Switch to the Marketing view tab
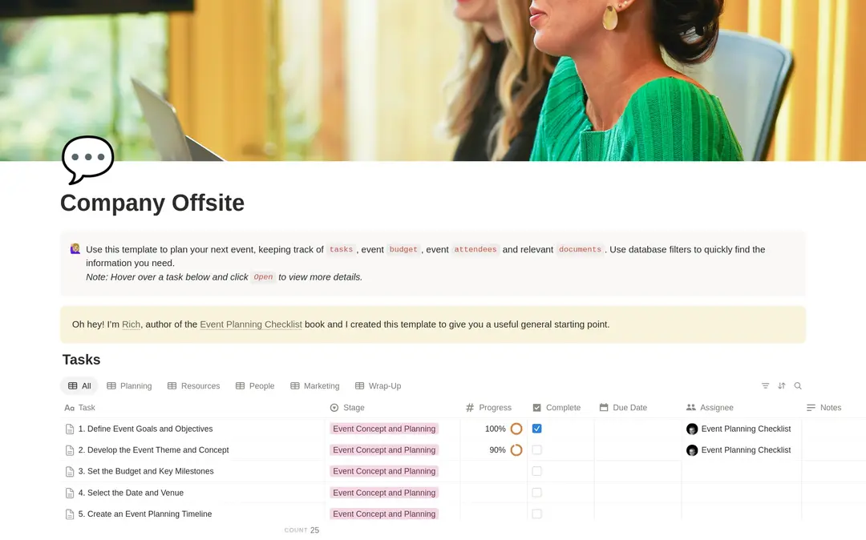 coord(315,386)
